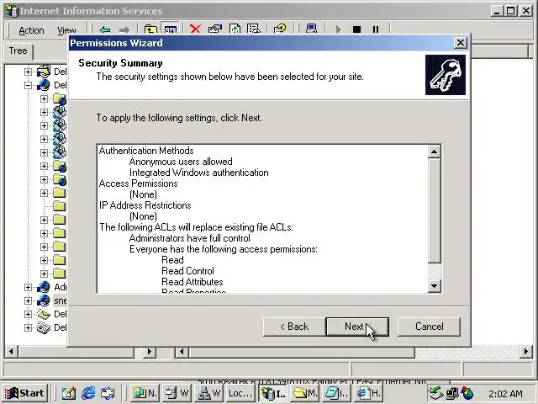Click the envelope icon in the tree
538x404 pixels.
(44, 314)
